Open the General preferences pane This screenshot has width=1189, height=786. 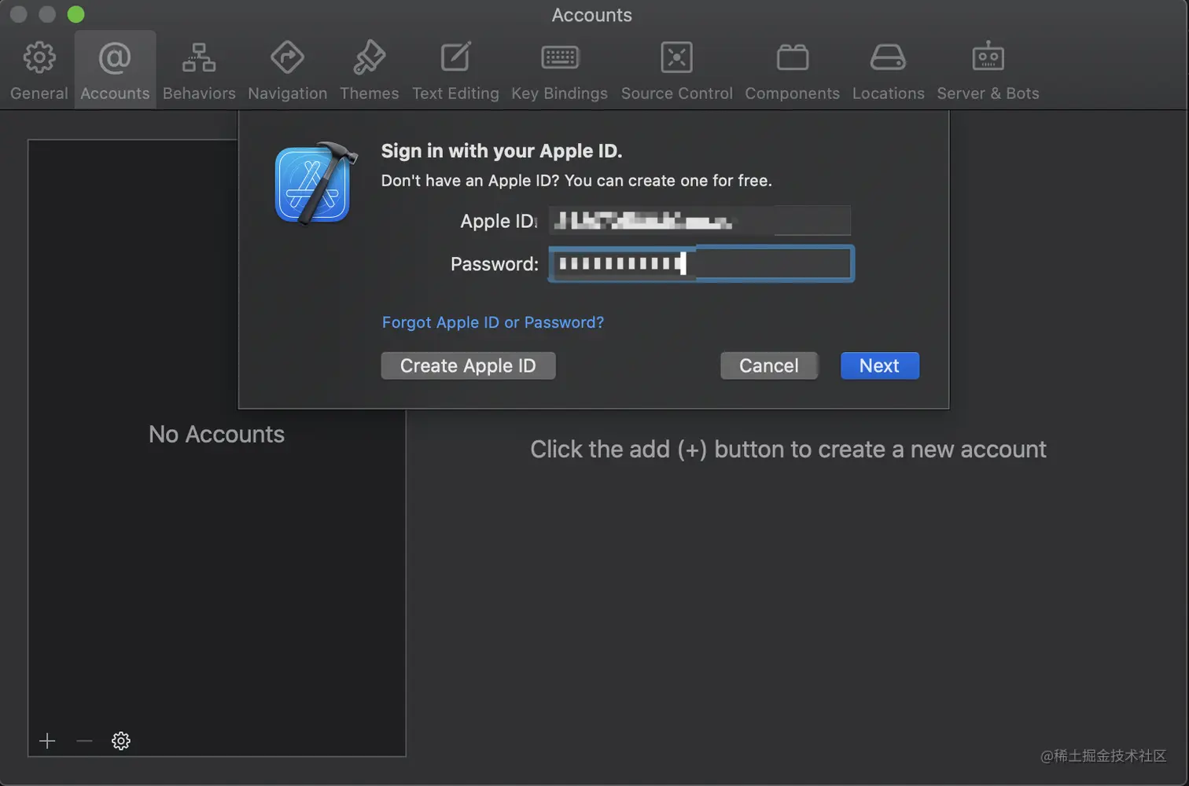point(39,72)
